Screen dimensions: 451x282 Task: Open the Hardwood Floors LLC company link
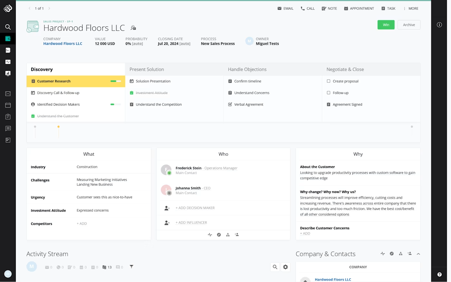click(x=63, y=44)
